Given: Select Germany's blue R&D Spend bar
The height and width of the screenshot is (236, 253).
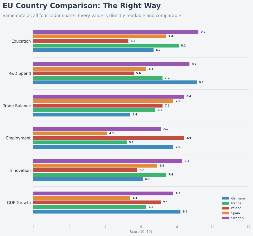Looking at the screenshot, I should coord(115,82).
